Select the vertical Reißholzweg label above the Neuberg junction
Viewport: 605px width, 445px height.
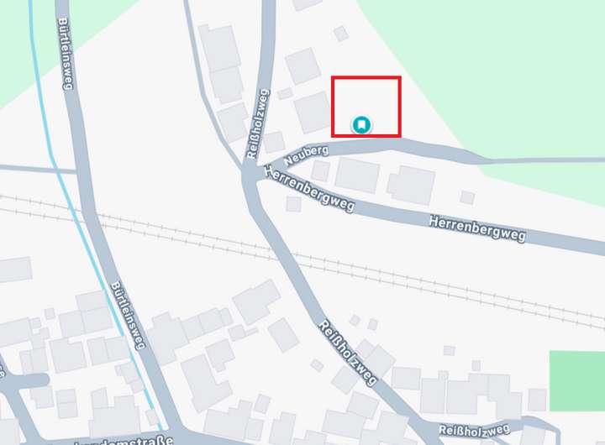pos(258,123)
